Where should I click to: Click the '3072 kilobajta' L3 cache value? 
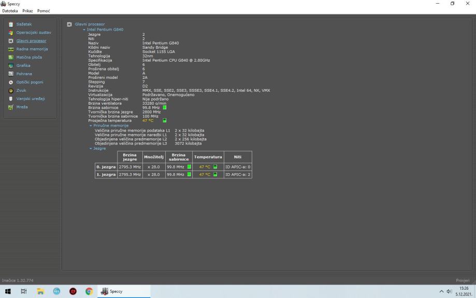[188, 144]
